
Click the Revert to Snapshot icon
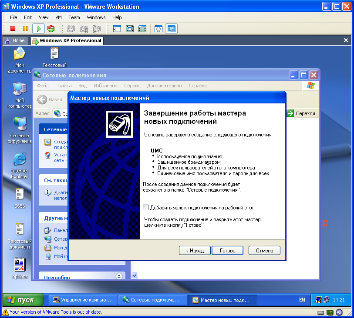pos(84,29)
